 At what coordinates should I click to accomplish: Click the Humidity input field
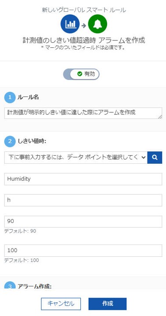83,179
